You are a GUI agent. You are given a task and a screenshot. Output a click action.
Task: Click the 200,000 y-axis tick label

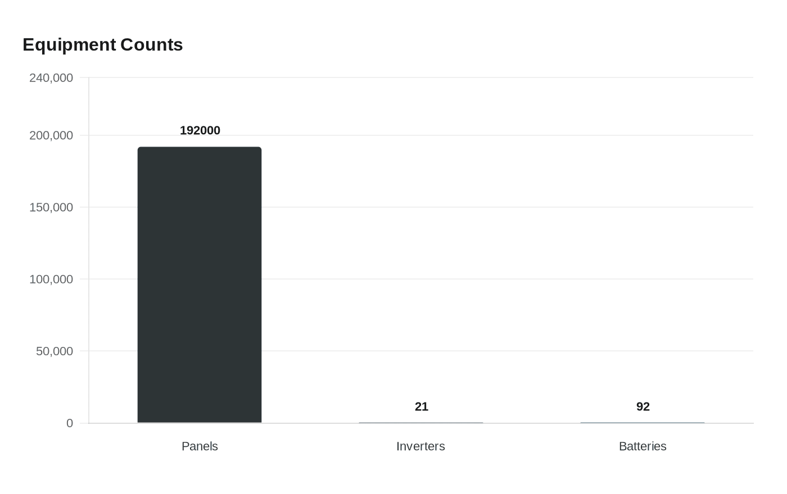(51, 135)
